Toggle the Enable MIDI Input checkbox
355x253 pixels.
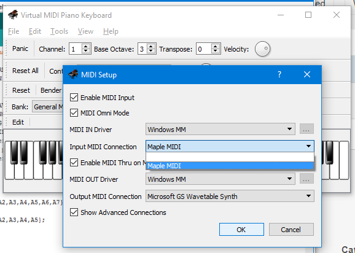coord(74,98)
